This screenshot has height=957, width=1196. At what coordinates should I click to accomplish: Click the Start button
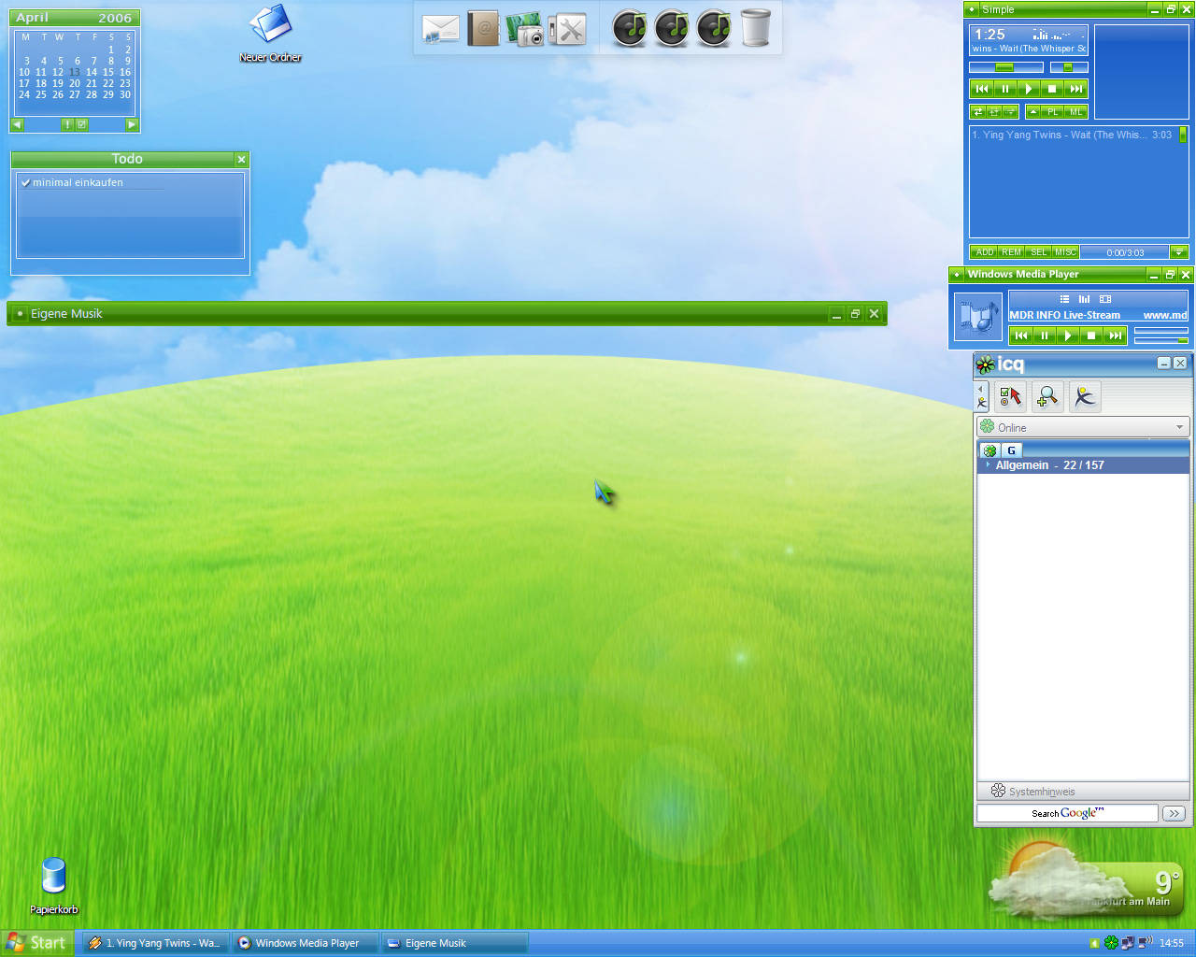point(36,943)
